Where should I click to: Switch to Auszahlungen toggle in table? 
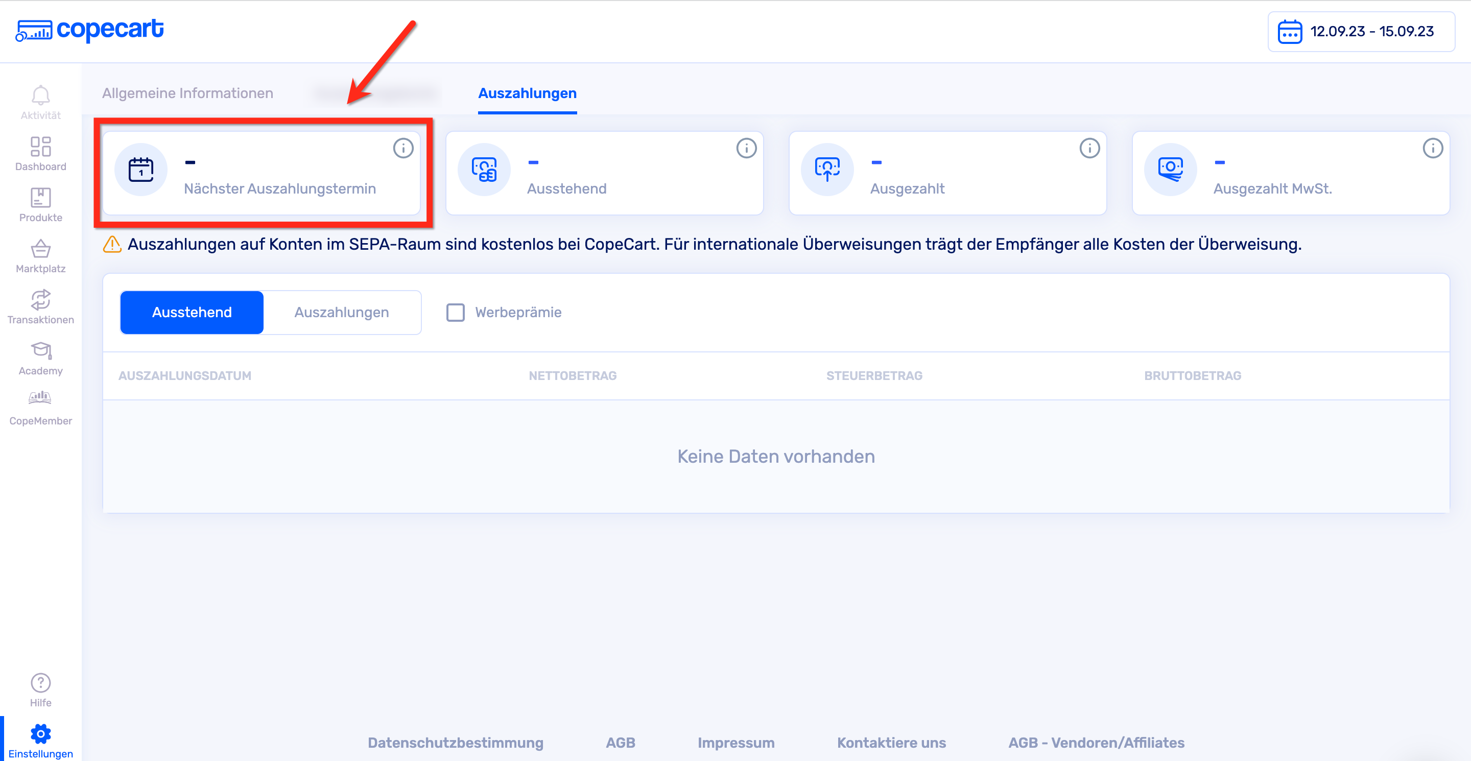coord(342,312)
